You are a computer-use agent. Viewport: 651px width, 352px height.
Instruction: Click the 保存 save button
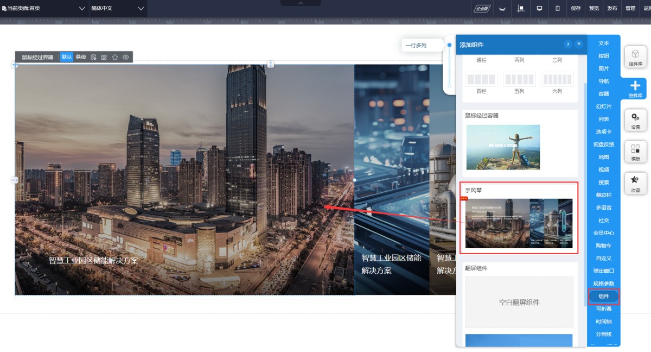point(576,8)
